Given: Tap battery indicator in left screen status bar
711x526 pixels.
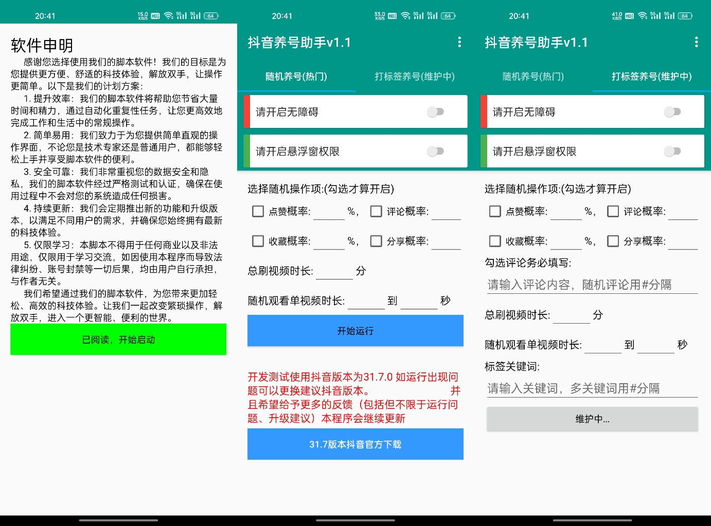Looking at the screenshot, I should click(211, 16).
